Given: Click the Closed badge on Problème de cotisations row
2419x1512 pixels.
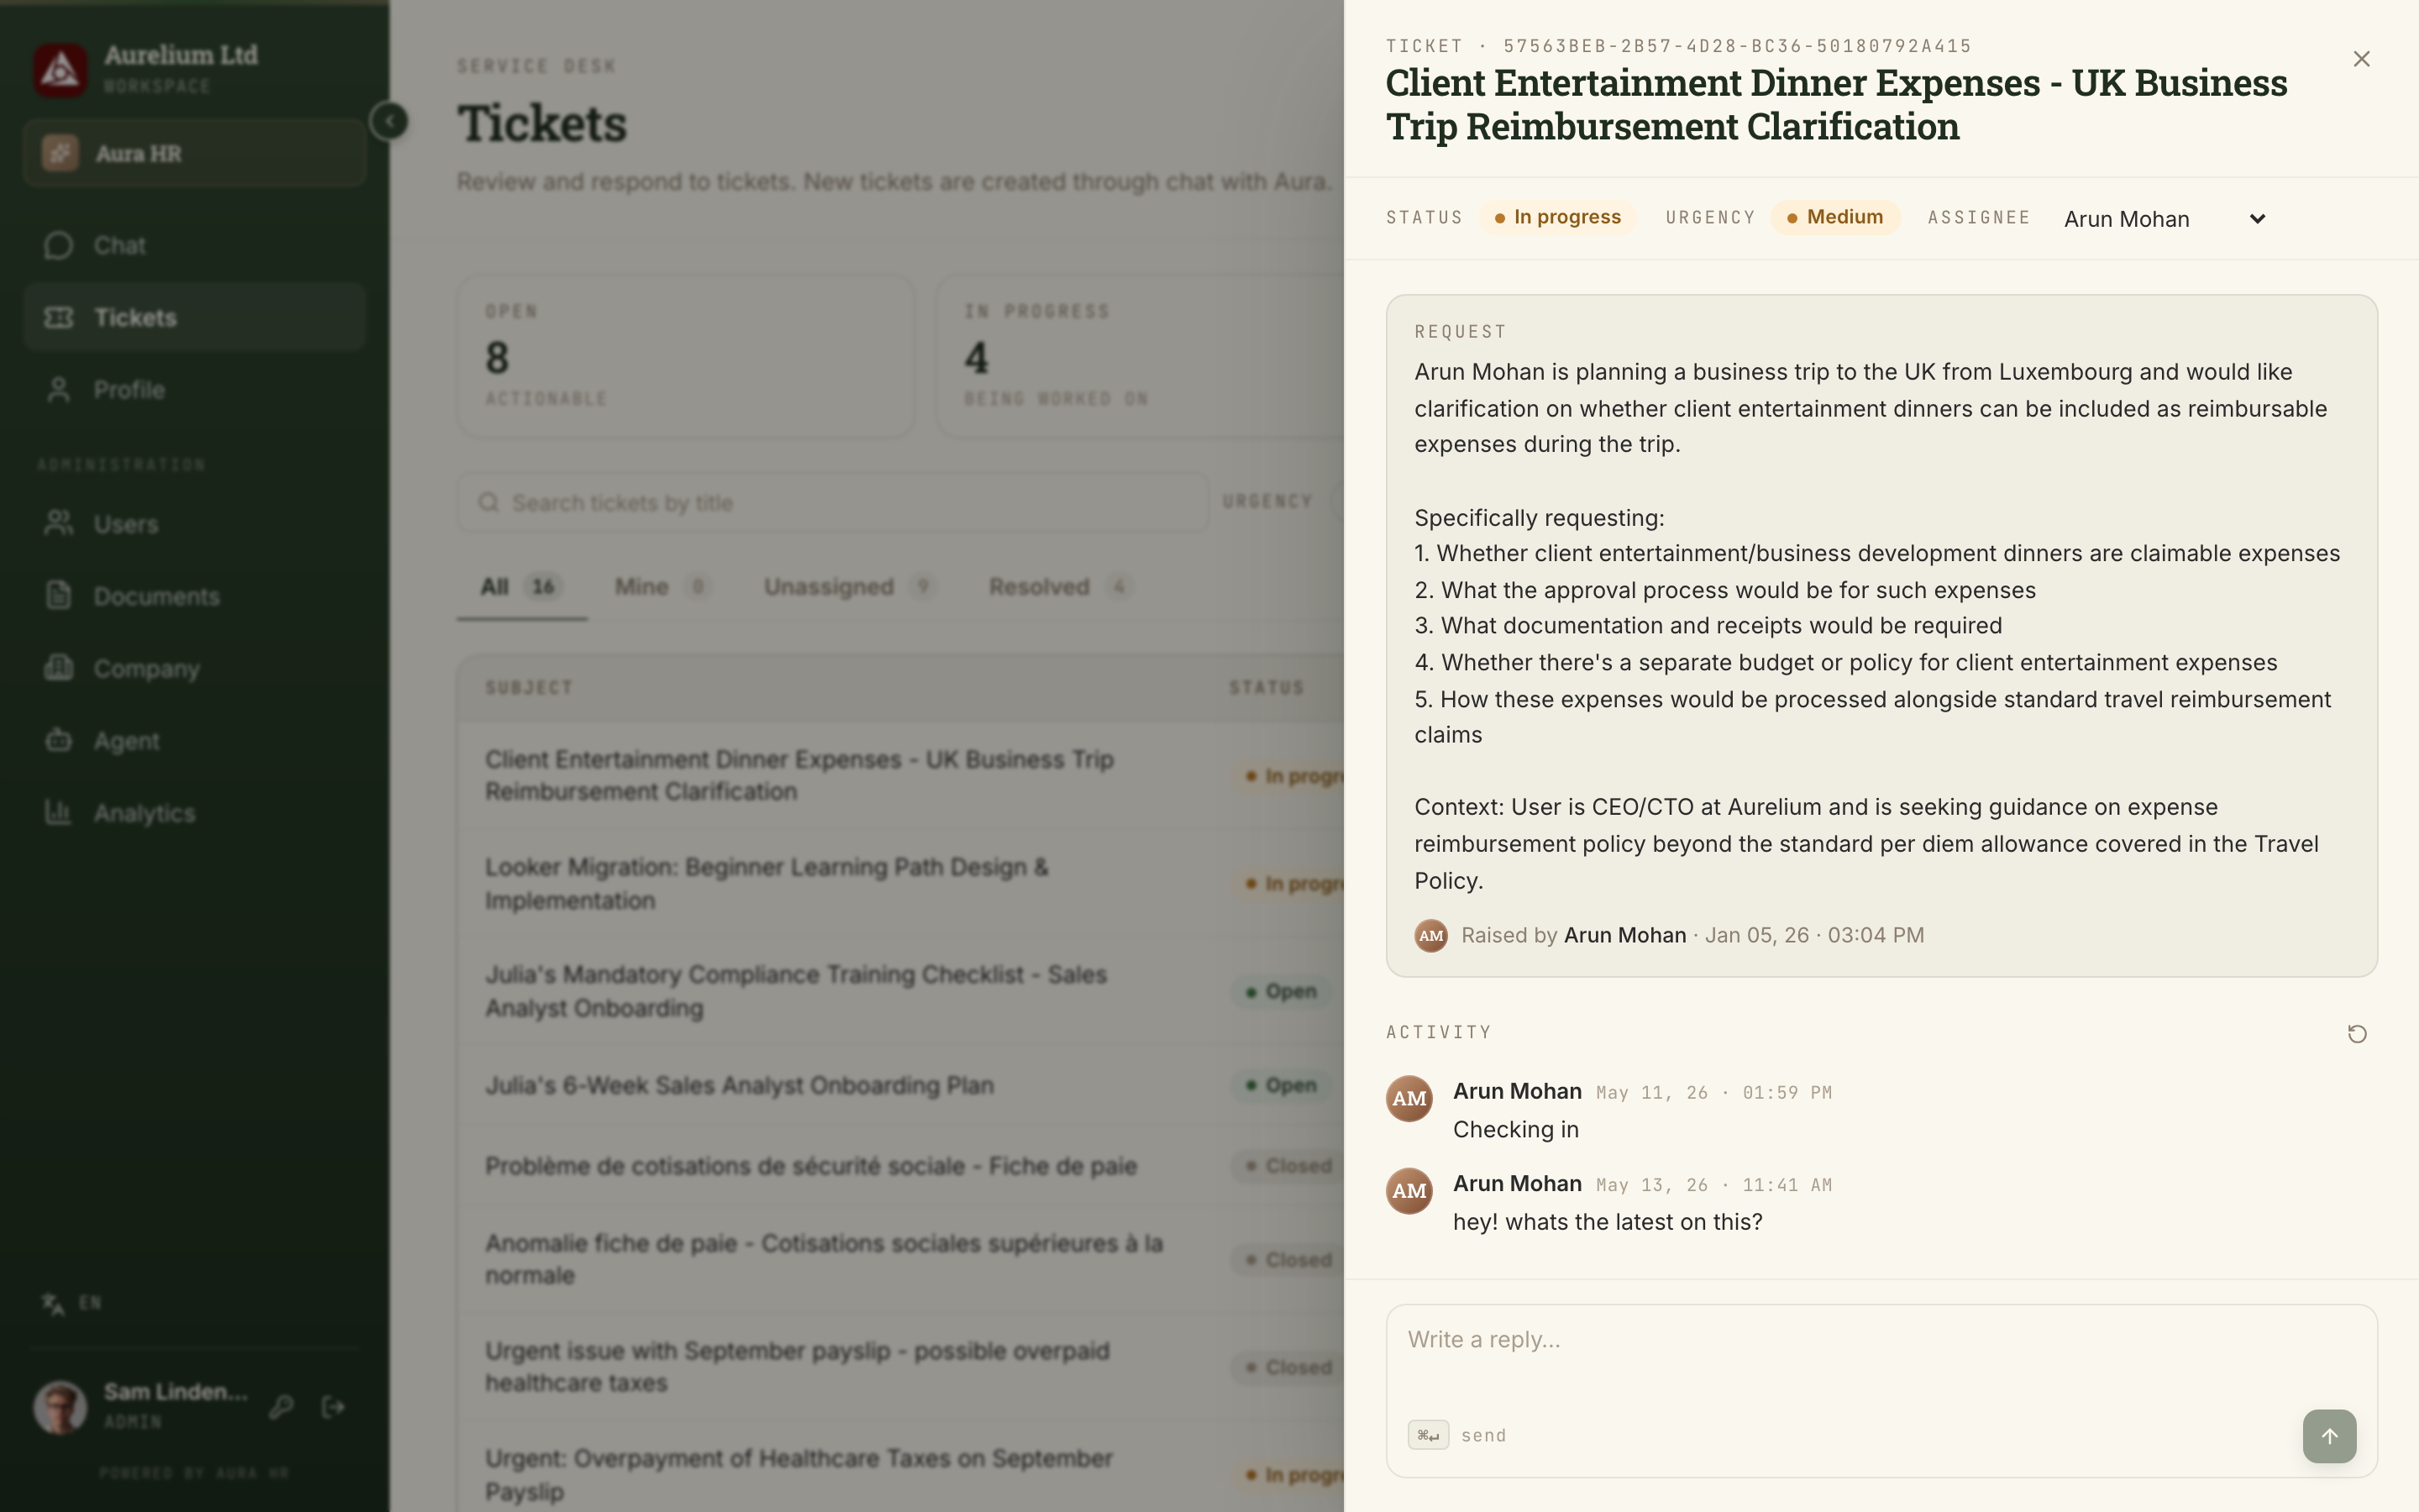Looking at the screenshot, I should [x=1288, y=1166].
